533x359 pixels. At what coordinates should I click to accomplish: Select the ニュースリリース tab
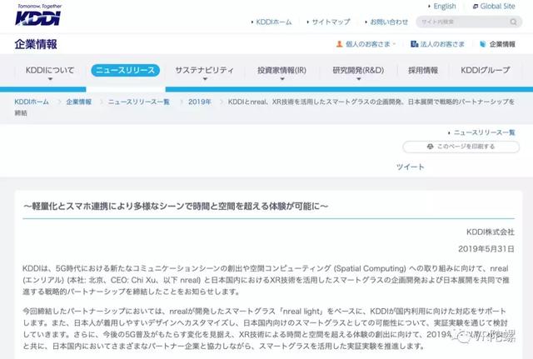(x=126, y=70)
